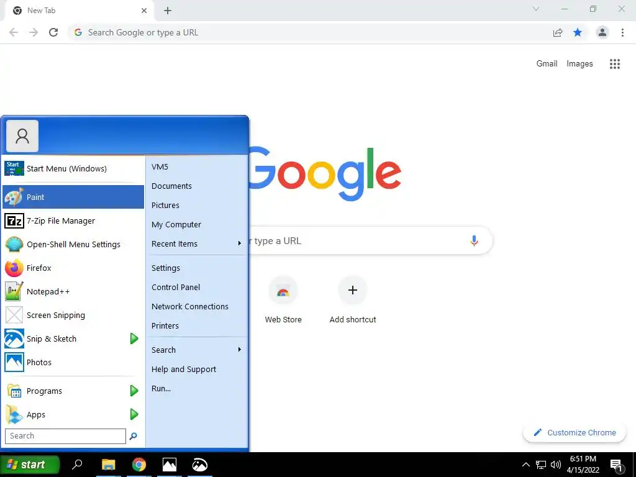Click the start button
The image size is (636, 477).
pos(30,465)
